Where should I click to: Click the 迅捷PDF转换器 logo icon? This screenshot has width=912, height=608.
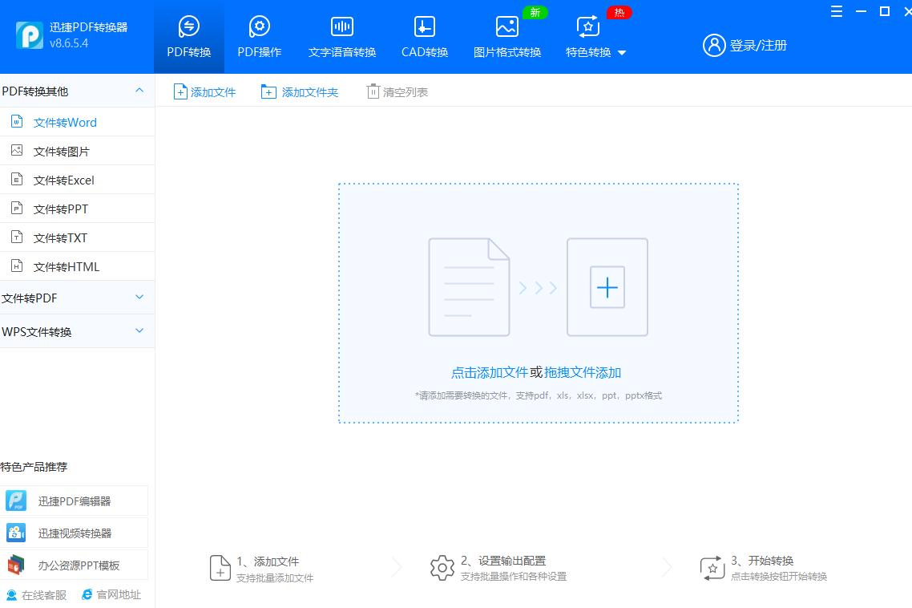29,35
